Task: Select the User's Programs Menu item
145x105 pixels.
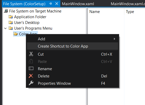Action: coord(33,28)
